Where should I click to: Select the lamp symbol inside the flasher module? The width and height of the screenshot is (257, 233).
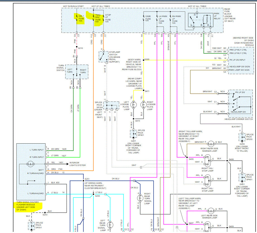[30, 164]
